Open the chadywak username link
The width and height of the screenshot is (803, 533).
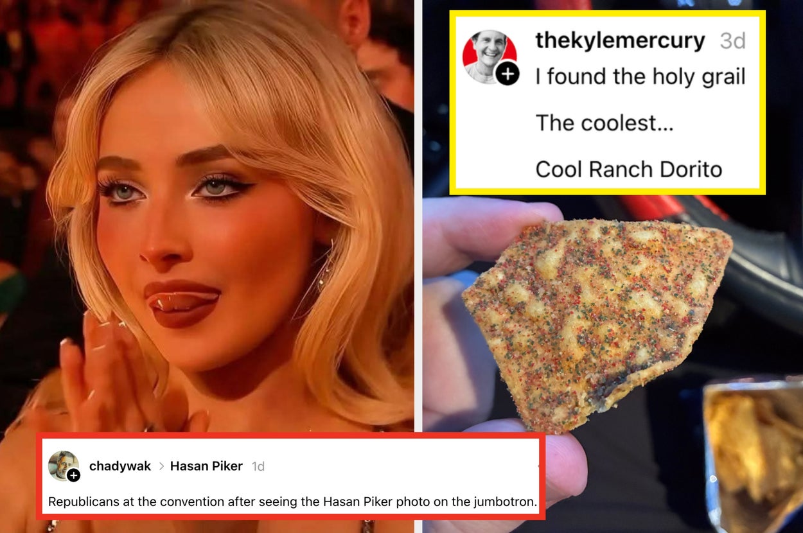point(120,466)
